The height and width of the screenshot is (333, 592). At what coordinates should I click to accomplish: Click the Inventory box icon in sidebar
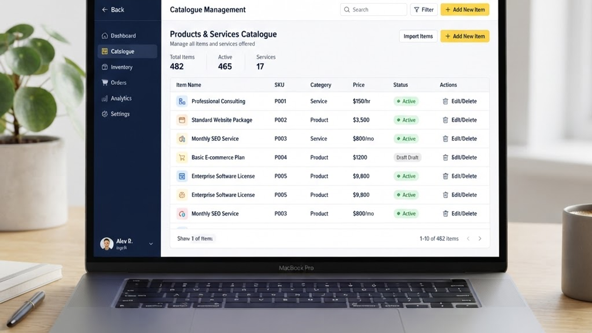[105, 67]
